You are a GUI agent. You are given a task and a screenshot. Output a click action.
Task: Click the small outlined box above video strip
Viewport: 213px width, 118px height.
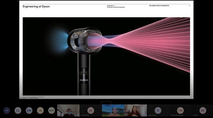click(x=106, y=103)
